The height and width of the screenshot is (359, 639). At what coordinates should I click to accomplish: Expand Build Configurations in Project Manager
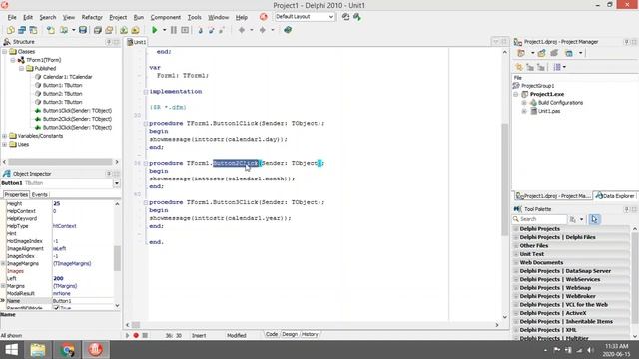pos(524,103)
